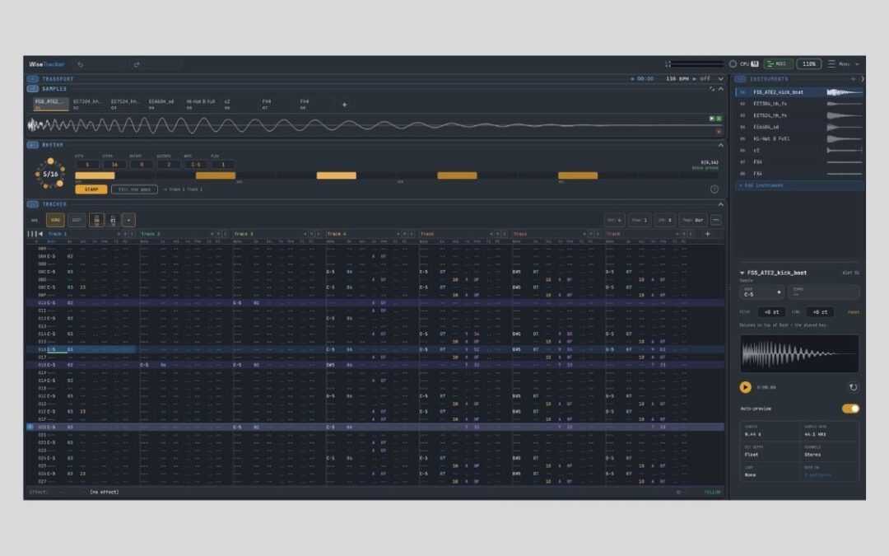Screen dimensions: 889x556
Task: Click the Track 2 header label
Action: 151,234
